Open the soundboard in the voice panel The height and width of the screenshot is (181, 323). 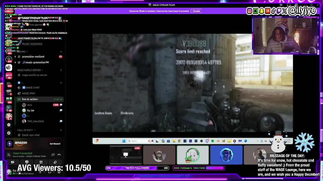(x=55, y=162)
